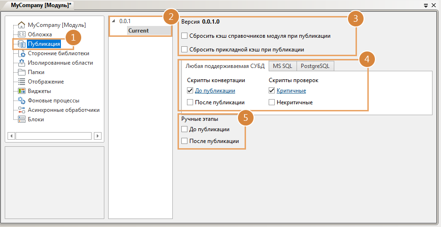This screenshot has height=227, width=441.
Task: Select the Фоновые процессы gears icon
Action: click(x=21, y=101)
